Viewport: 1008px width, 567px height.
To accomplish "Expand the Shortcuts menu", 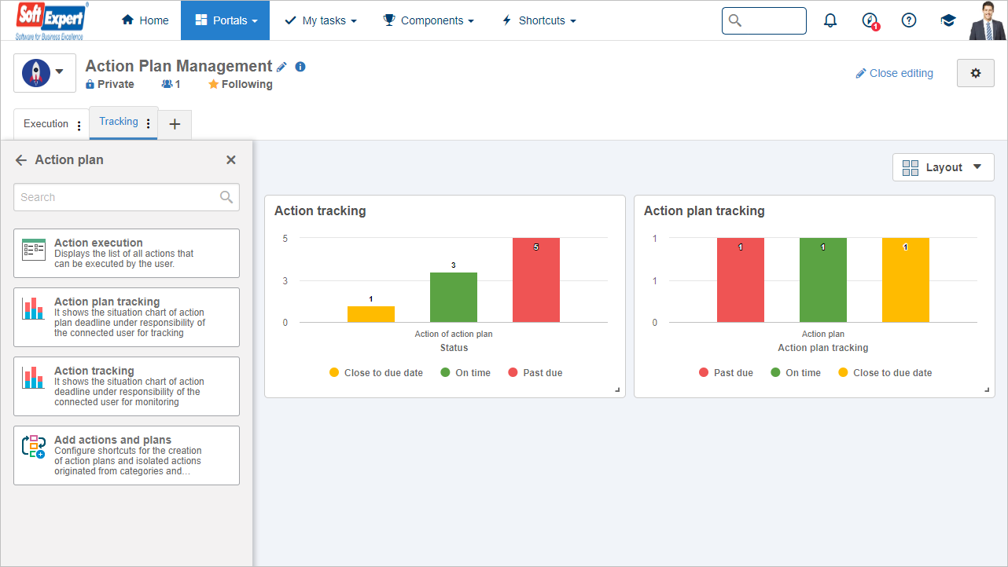I will (x=539, y=20).
